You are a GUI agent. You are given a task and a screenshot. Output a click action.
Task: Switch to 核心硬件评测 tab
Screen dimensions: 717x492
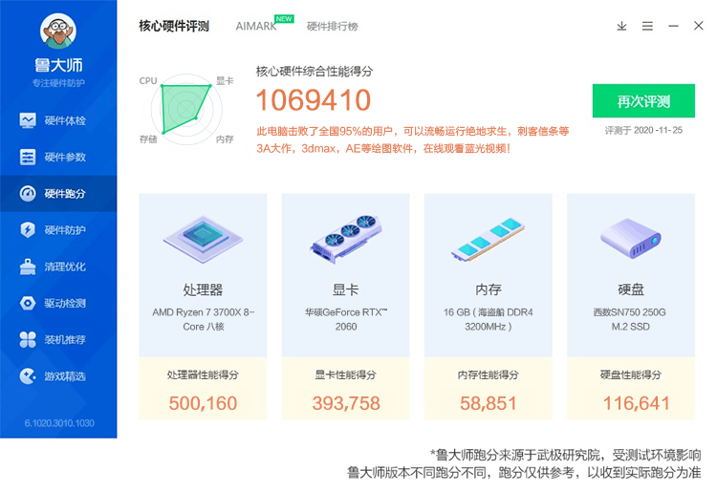[x=174, y=26]
